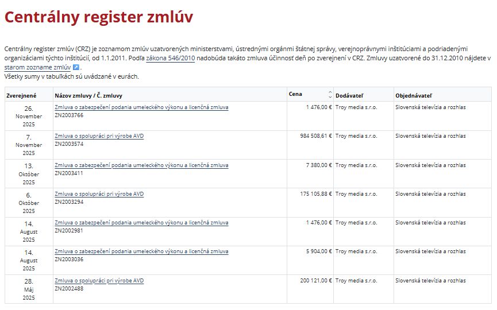Click the 'Centrálny register zmlúv' page heading
This screenshot has width=497, height=310.
pos(99,17)
